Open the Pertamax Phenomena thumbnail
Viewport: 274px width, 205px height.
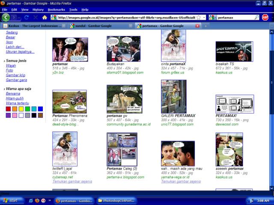coord(69,102)
